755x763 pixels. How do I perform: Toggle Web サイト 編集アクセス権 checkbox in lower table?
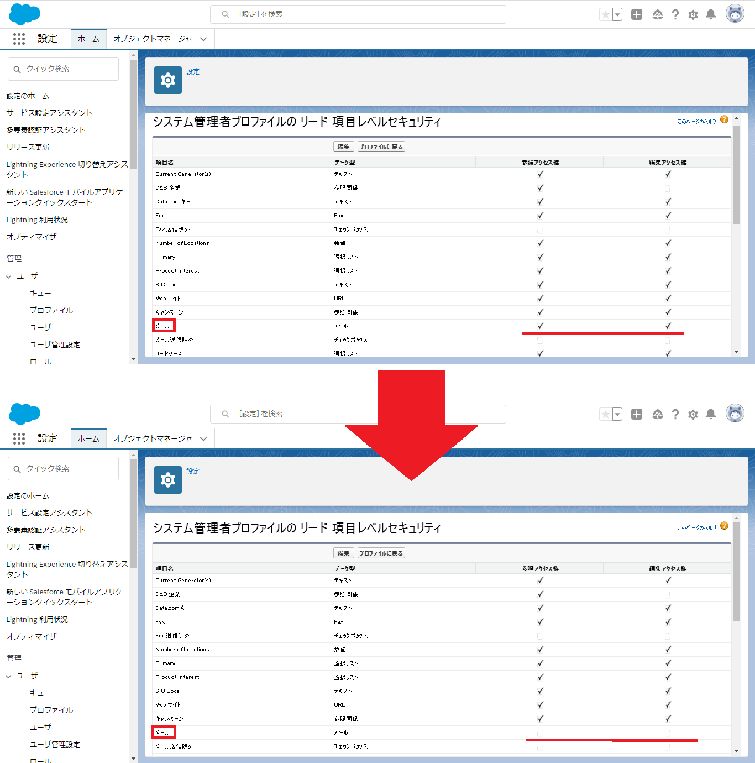click(x=668, y=705)
